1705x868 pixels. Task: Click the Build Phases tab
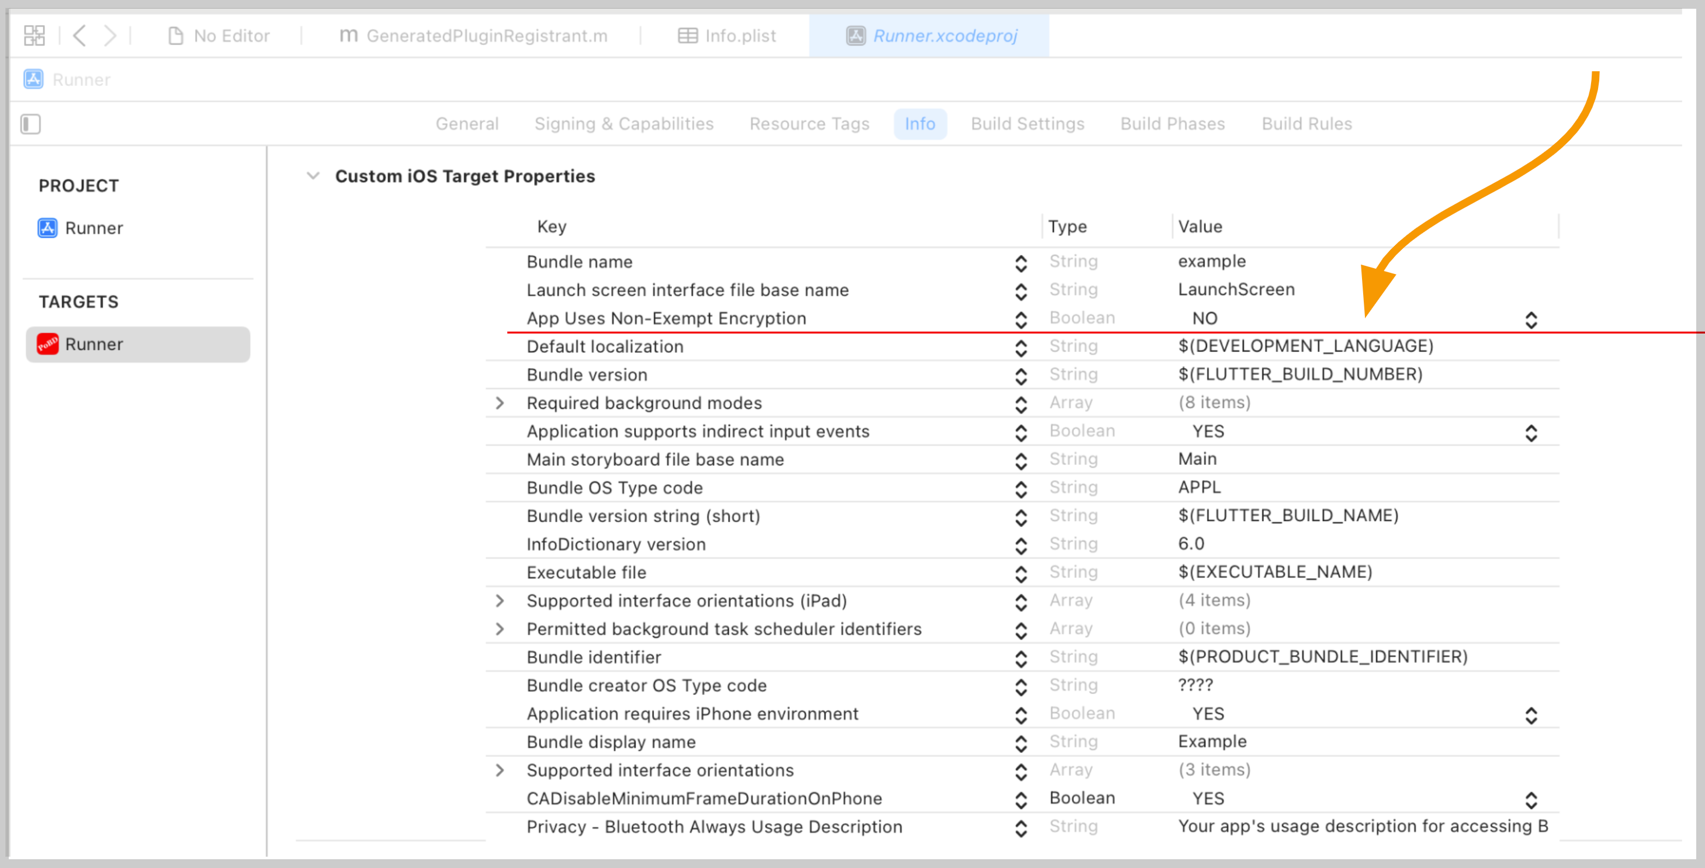pyautogui.click(x=1172, y=124)
